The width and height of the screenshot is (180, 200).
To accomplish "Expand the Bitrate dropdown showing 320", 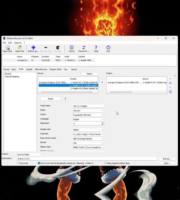I will [x=88, y=143].
